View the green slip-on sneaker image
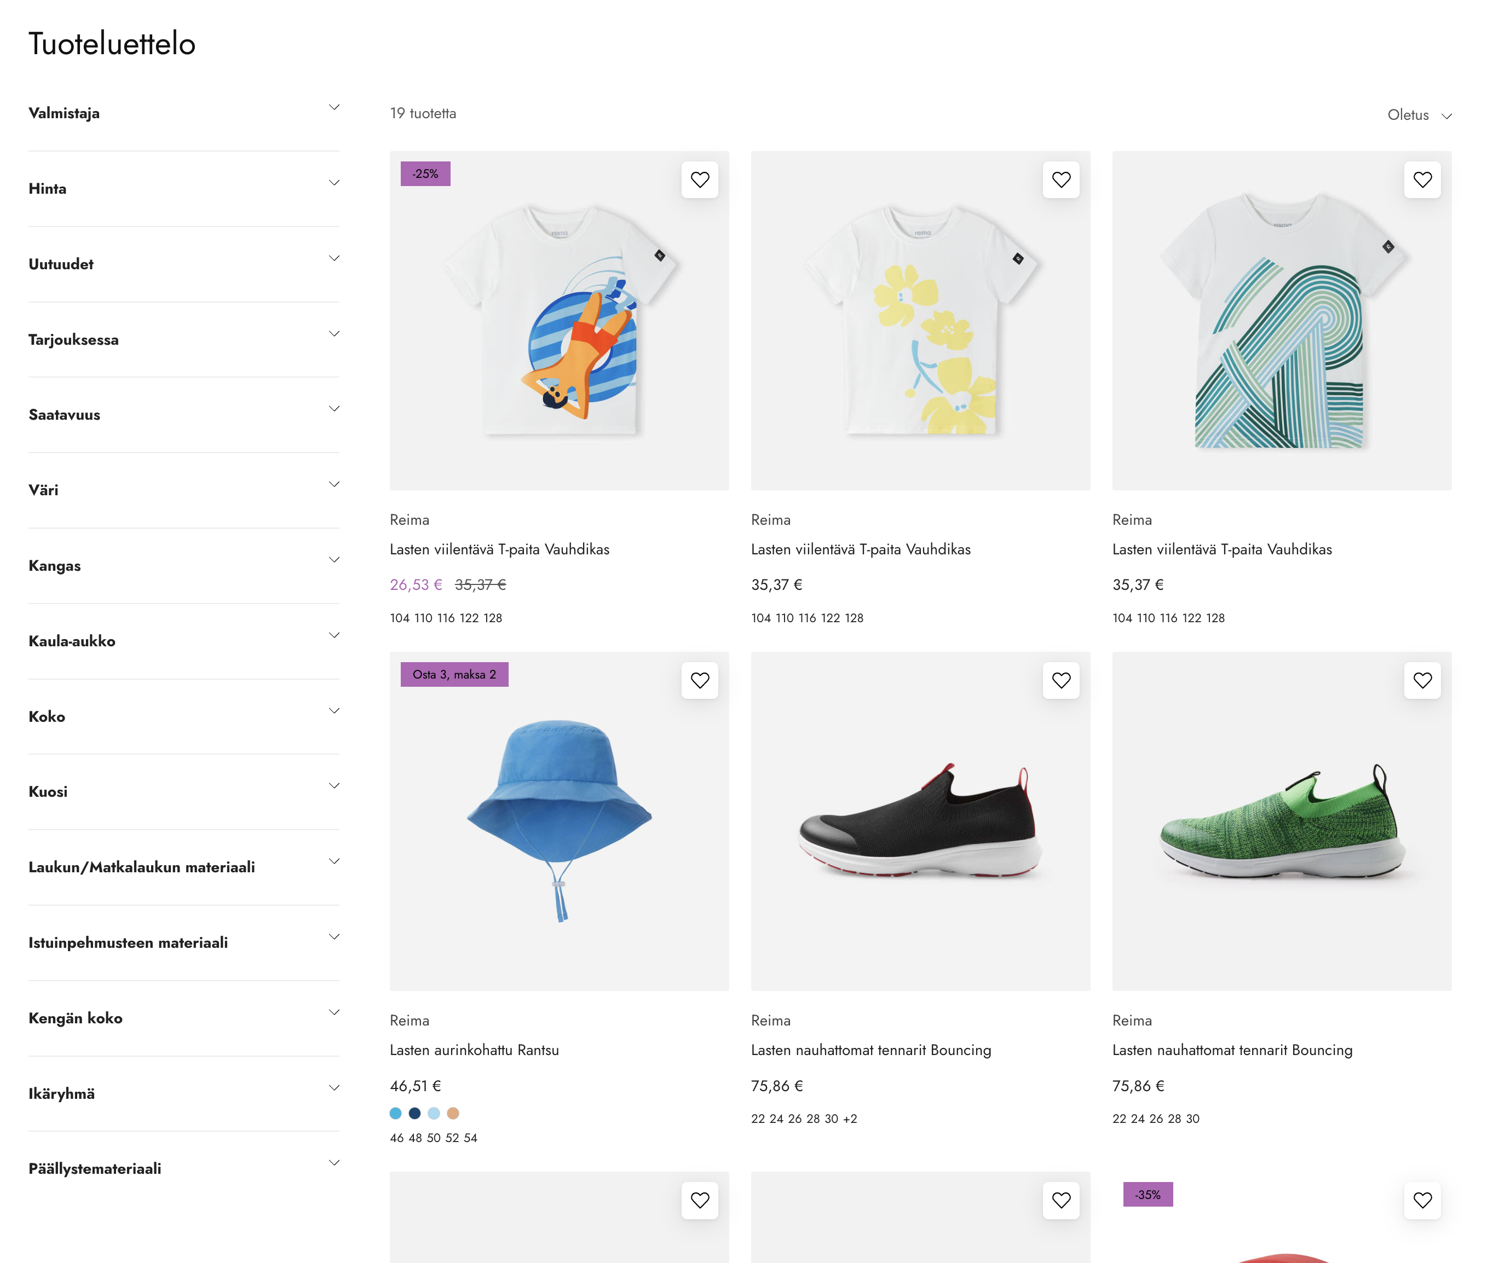The image size is (1499, 1263). (x=1281, y=821)
